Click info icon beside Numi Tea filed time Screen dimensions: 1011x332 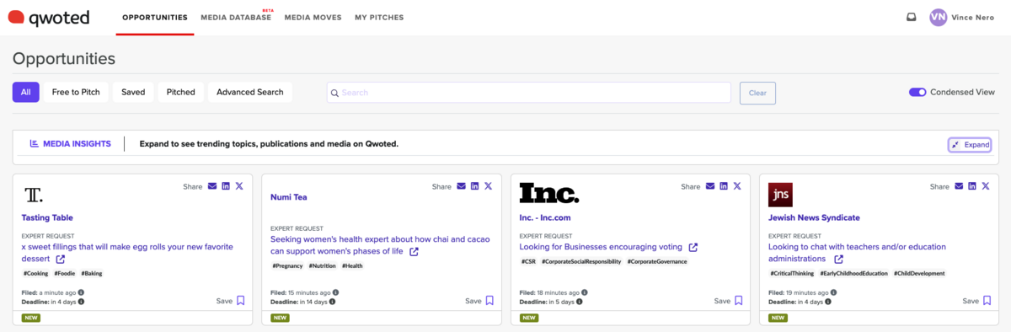tap(336, 292)
